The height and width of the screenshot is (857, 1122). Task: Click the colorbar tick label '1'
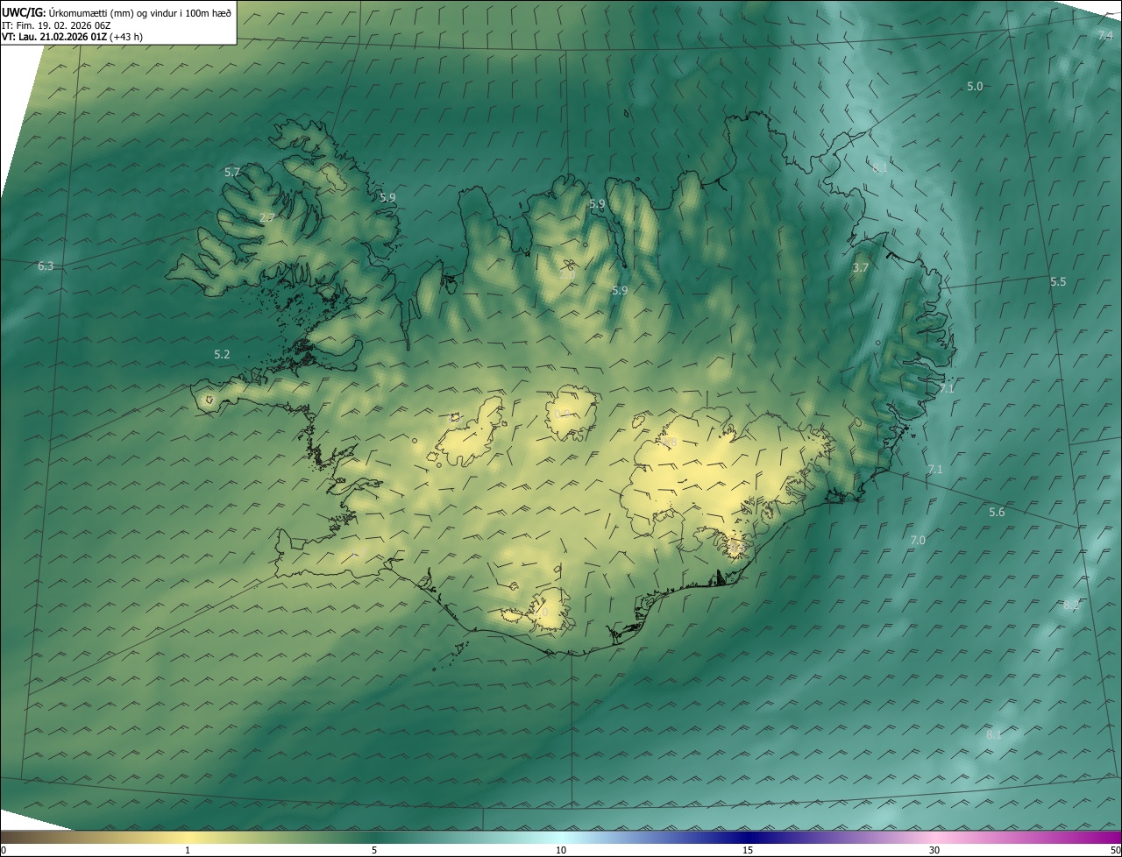187,850
